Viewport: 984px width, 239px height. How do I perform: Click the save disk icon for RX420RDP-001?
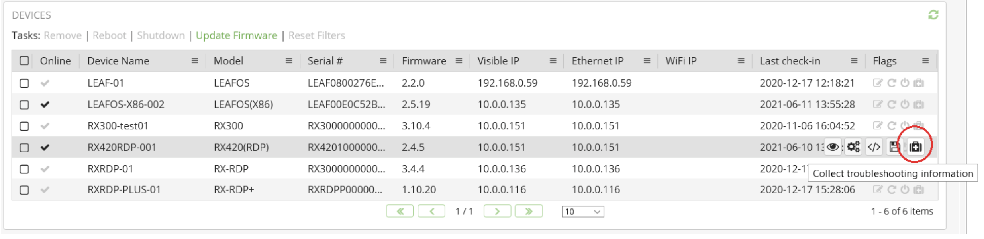(x=894, y=147)
